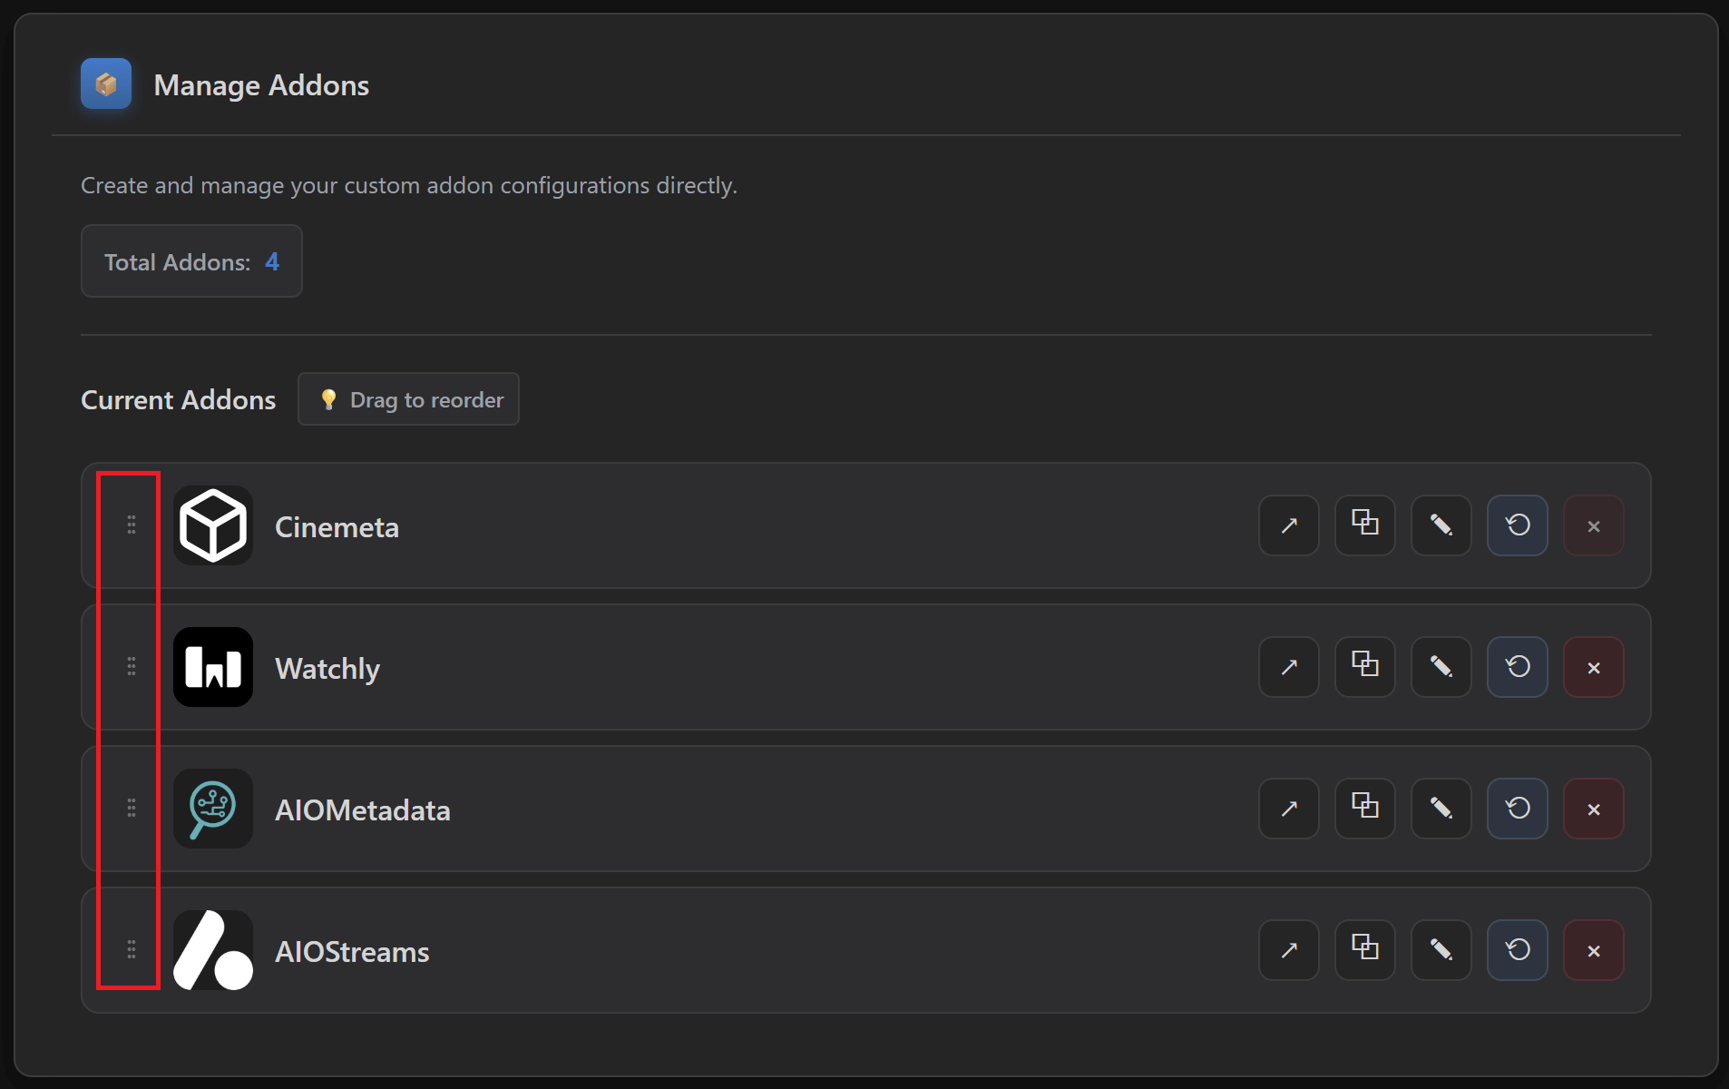The height and width of the screenshot is (1089, 1729).
Task: Remove the Cinemeta addon
Action: (x=1594, y=525)
